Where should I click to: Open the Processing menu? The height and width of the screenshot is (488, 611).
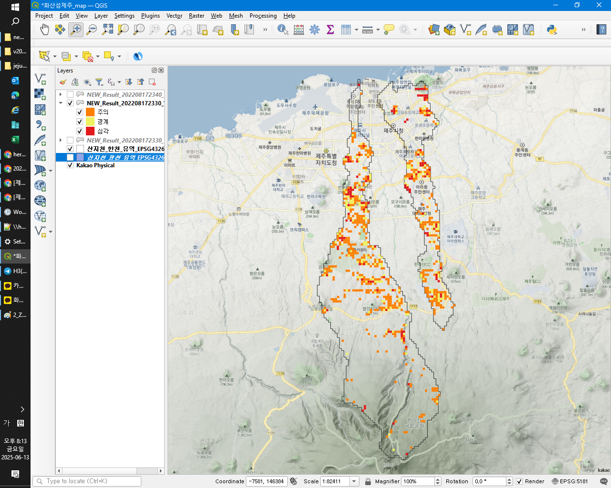click(263, 16)
